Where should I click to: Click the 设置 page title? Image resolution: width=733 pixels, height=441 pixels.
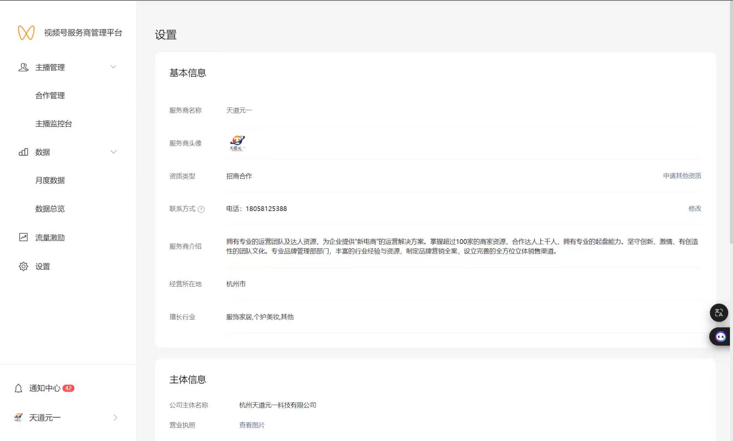coord(166,34)
